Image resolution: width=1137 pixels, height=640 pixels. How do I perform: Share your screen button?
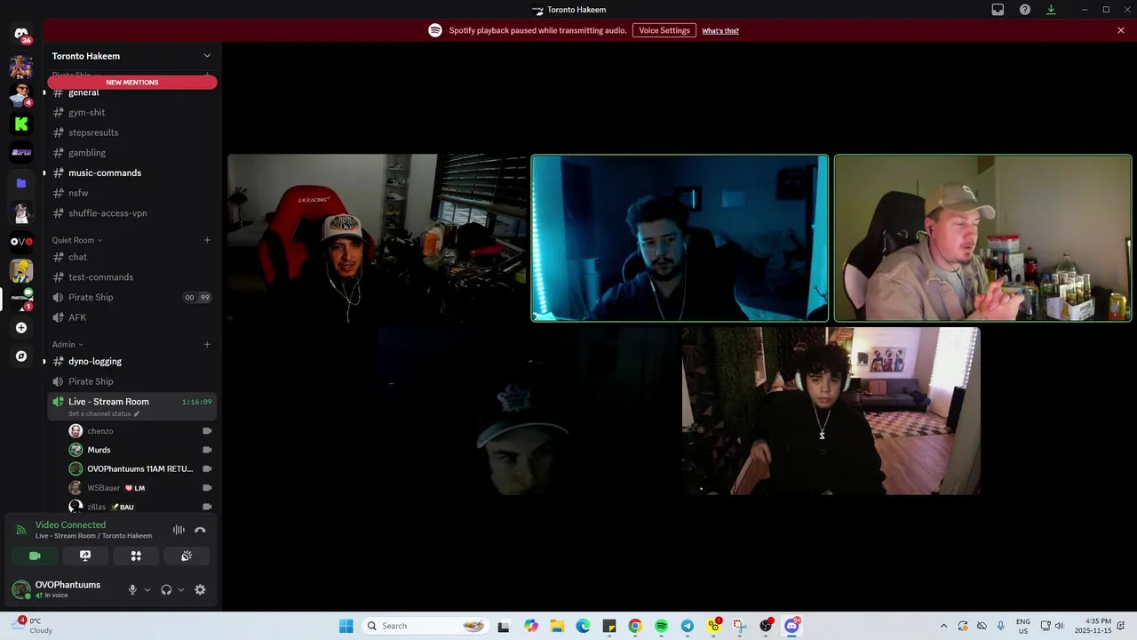(x=85, y=556)
